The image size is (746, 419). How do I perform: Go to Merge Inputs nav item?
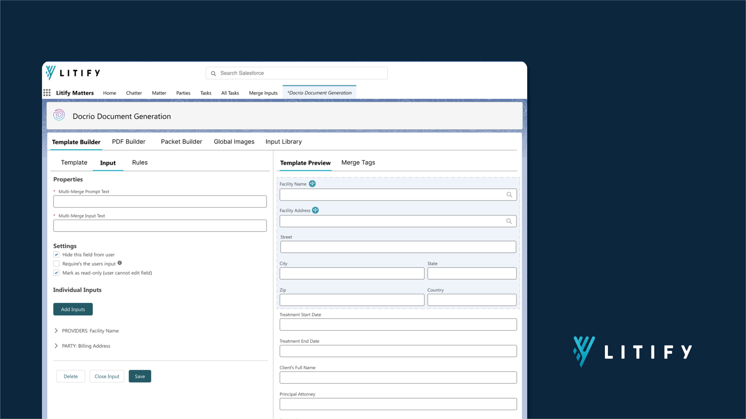[263, 93]
